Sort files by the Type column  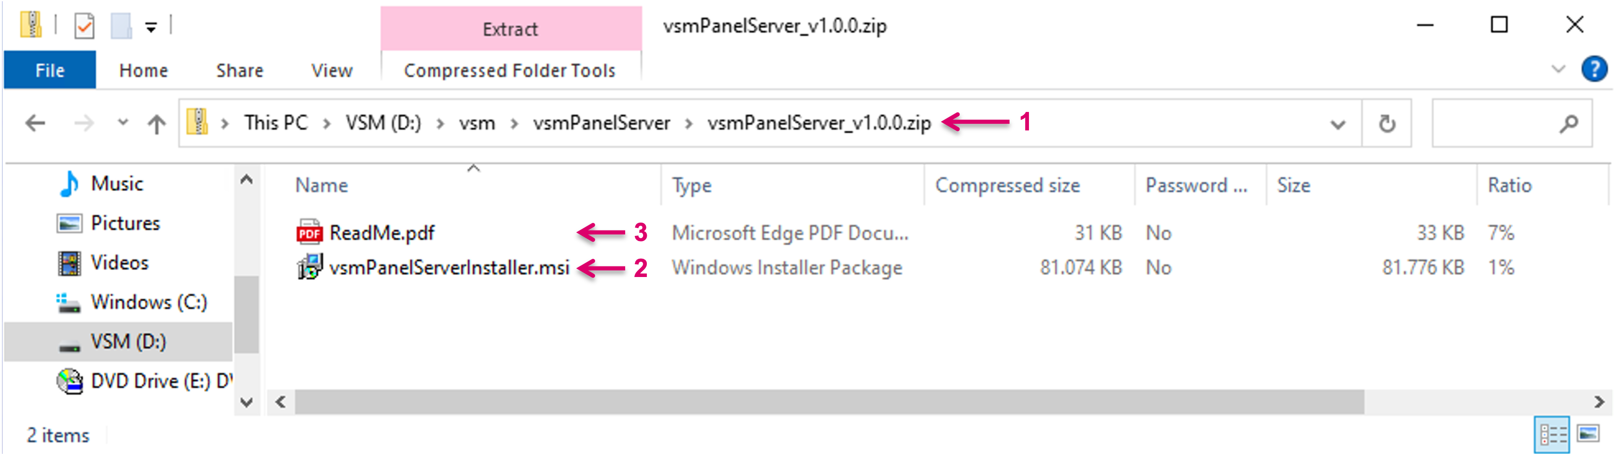point(692,185)
